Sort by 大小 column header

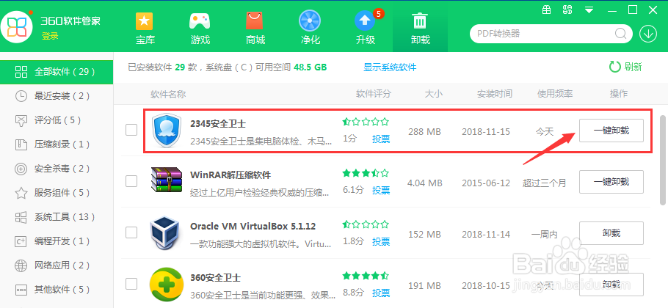(x=433, y=94)
